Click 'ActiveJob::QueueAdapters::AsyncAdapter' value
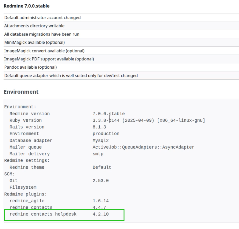This screenshot has width=239, height=229. point(144,147)
